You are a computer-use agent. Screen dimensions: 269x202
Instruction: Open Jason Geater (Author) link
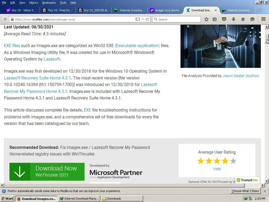tap(241, 76)
